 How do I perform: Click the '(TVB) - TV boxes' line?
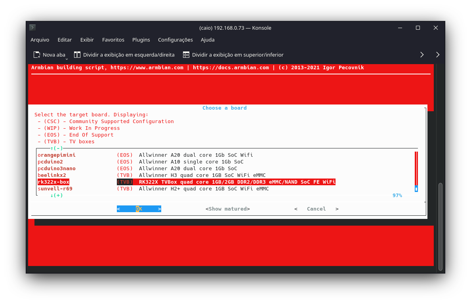tap(66, 142)
